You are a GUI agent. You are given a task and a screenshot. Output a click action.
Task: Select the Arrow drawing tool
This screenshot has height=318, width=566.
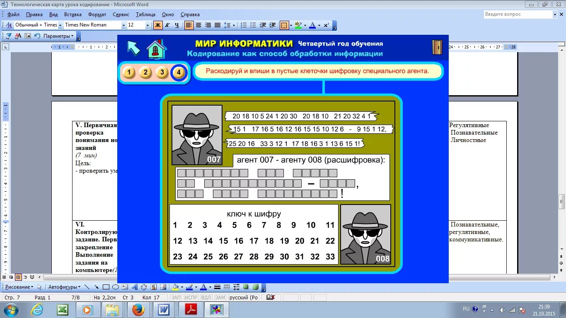click(97, 287)
